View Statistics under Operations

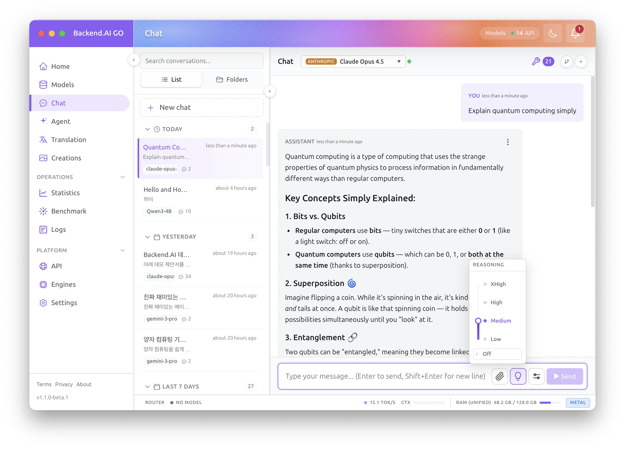coord(65,193)
